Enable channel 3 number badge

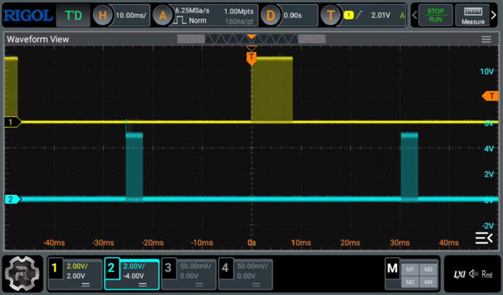point(168,268)
